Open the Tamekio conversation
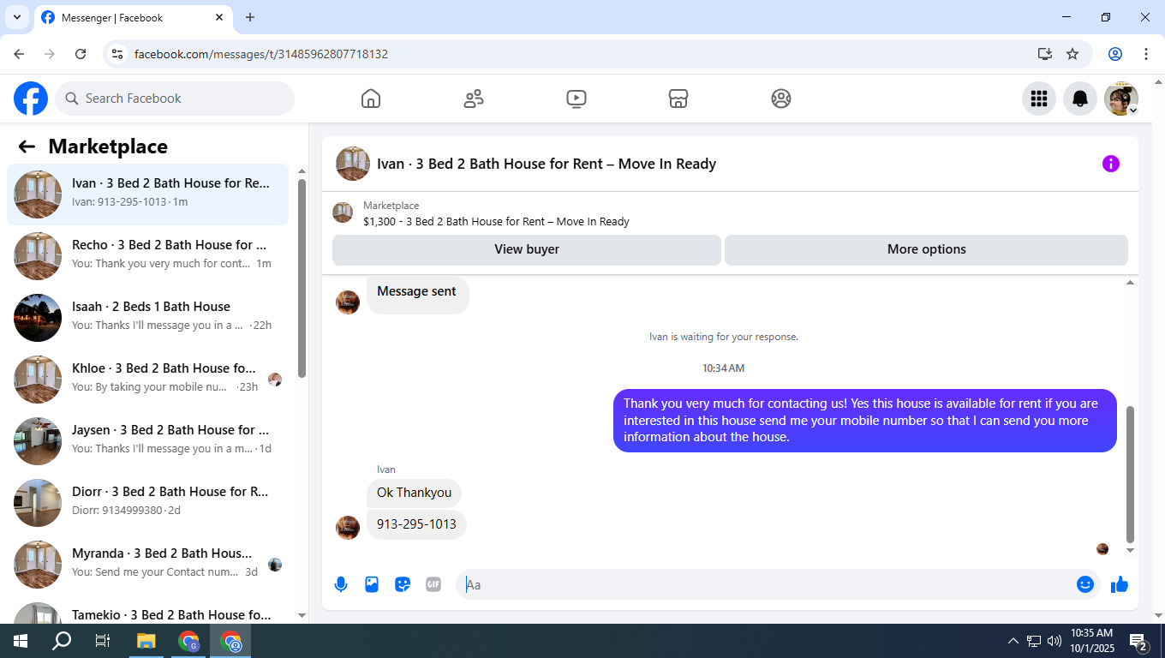This screenshot has height=658, width=1165. 148,610
